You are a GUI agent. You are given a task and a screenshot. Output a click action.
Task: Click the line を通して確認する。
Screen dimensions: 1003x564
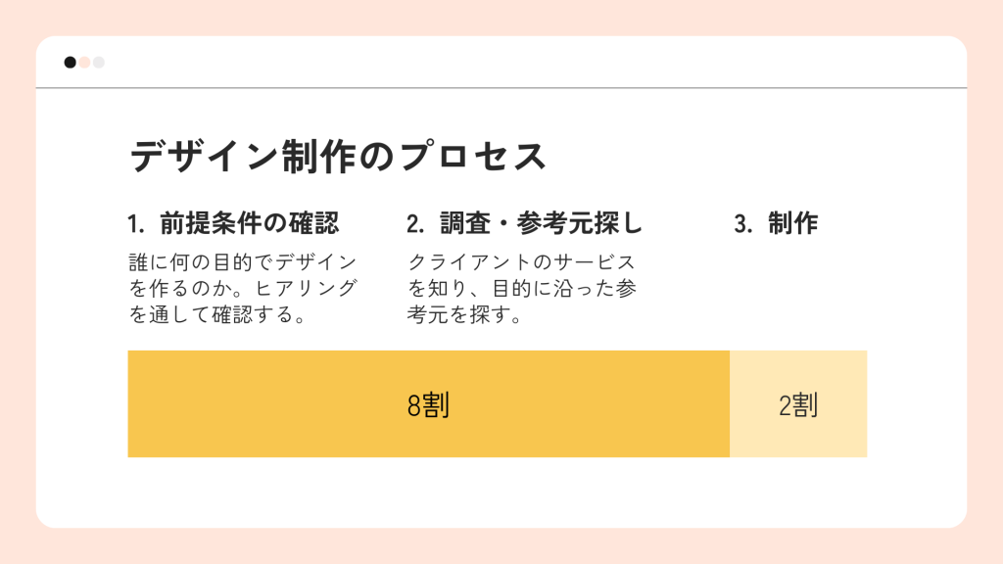coord(218,315)
